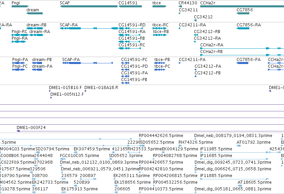
Task: Select the dream-RA transcript label
Action: coord(40,32)
